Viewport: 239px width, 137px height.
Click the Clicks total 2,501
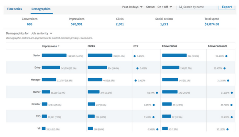pyautogui.click(x=120, y=24)
